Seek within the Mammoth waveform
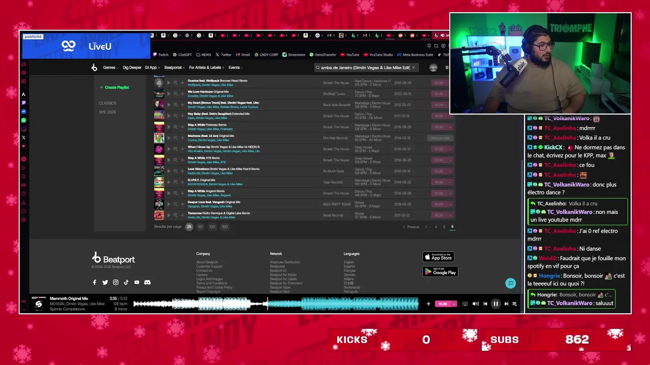The height and width of the screenshot is (365, 650). point(276,304)
